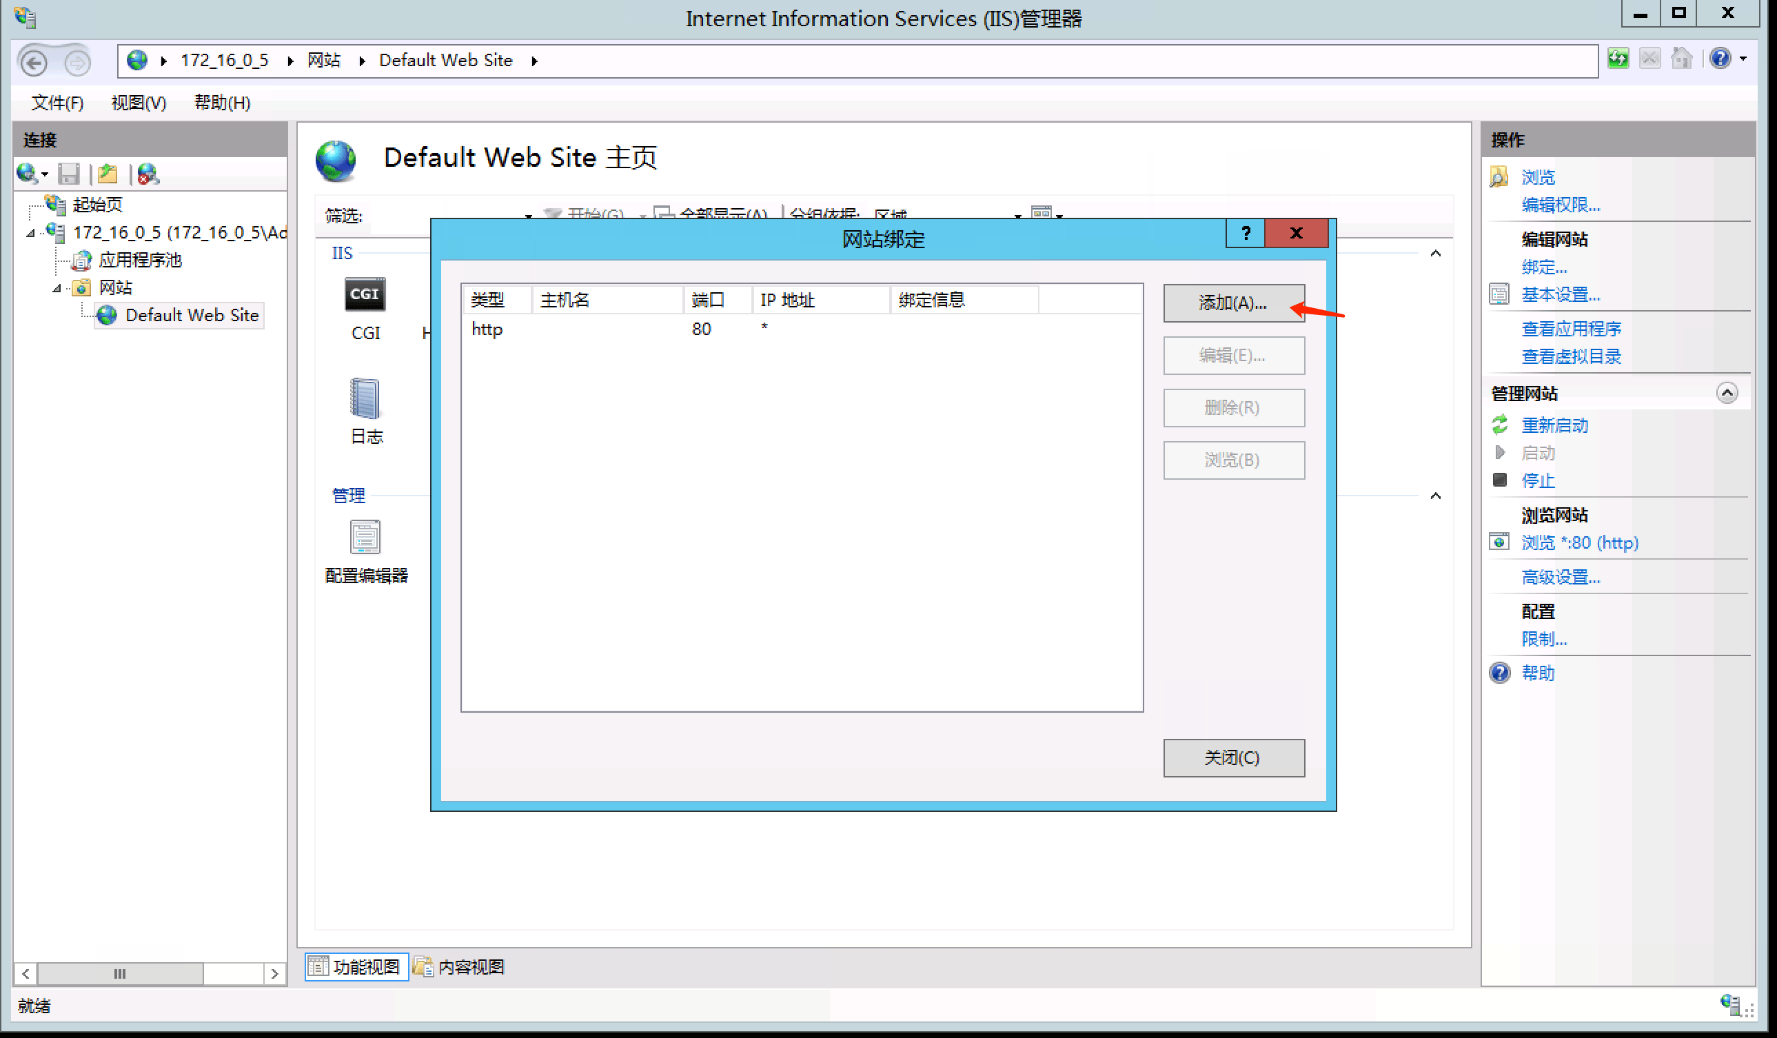Click the up folder icon in connections toolbar
Screen dimensions: 1777x1038
coord(108,174)
